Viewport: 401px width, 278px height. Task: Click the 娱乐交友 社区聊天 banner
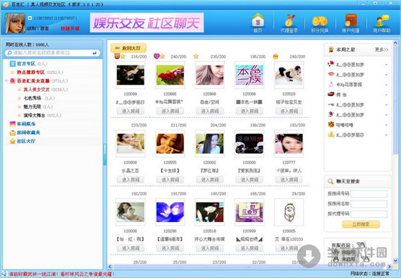(147, 23)
